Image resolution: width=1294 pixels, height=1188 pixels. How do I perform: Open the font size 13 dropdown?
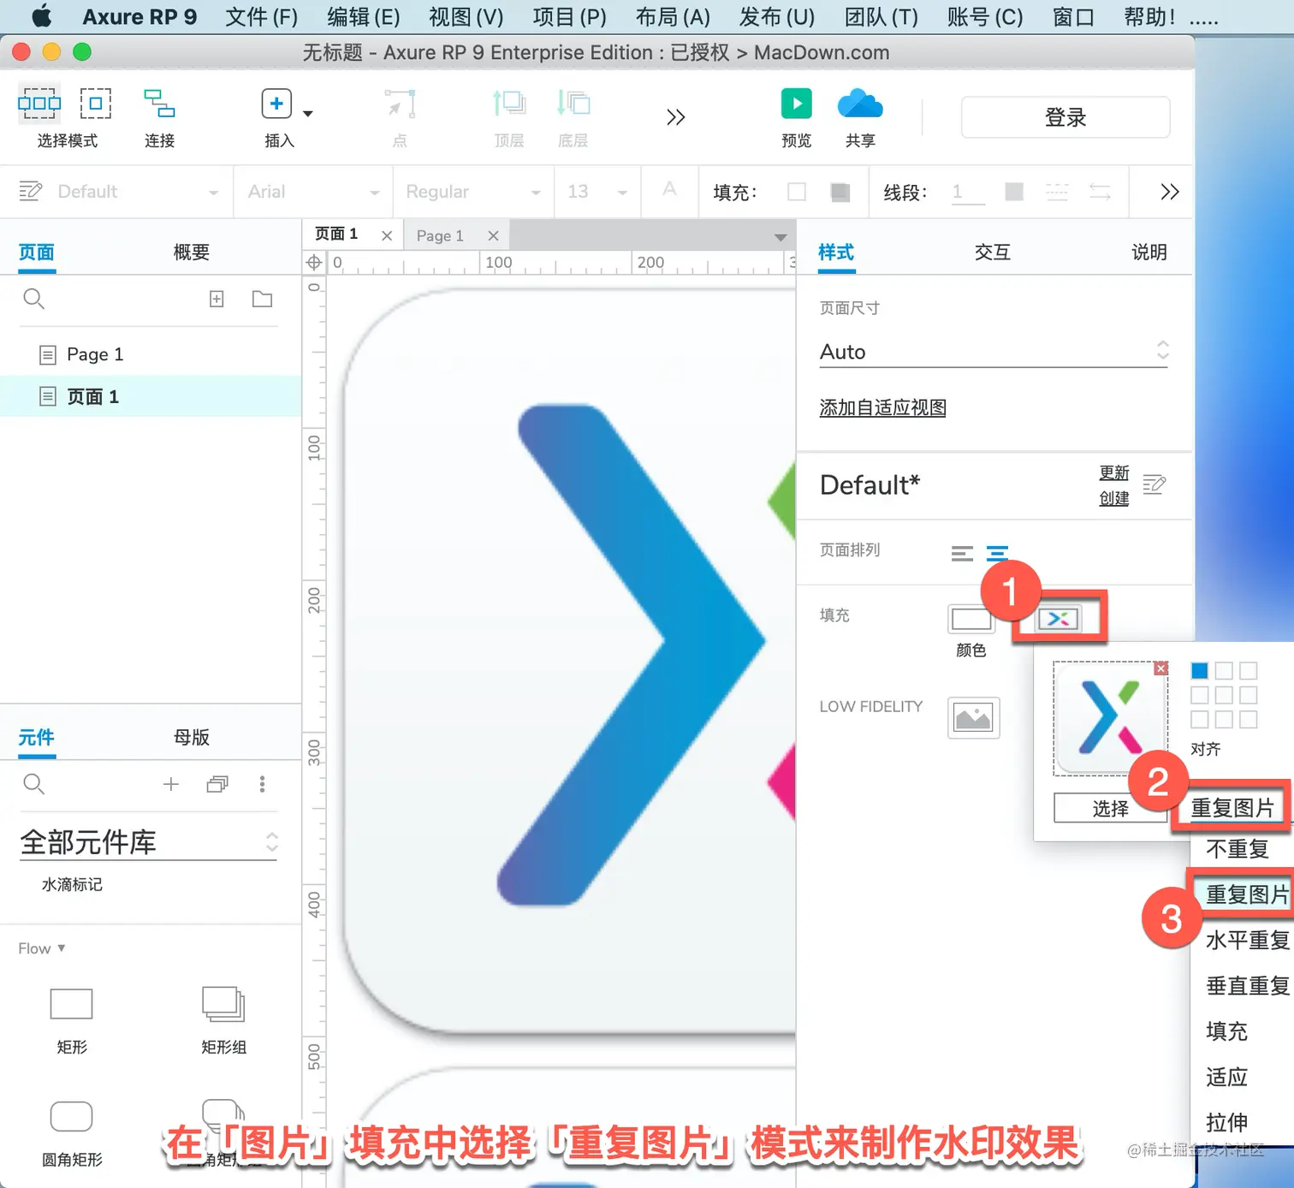597,192
